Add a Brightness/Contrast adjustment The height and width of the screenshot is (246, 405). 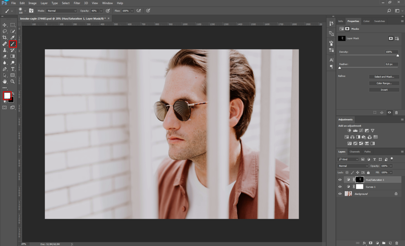pyautogui.click(x=349, y=130)
